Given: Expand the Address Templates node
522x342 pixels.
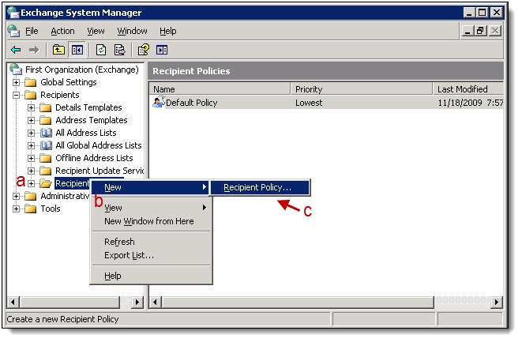Looking at the screenshot, I should click(x=31, y=121).
